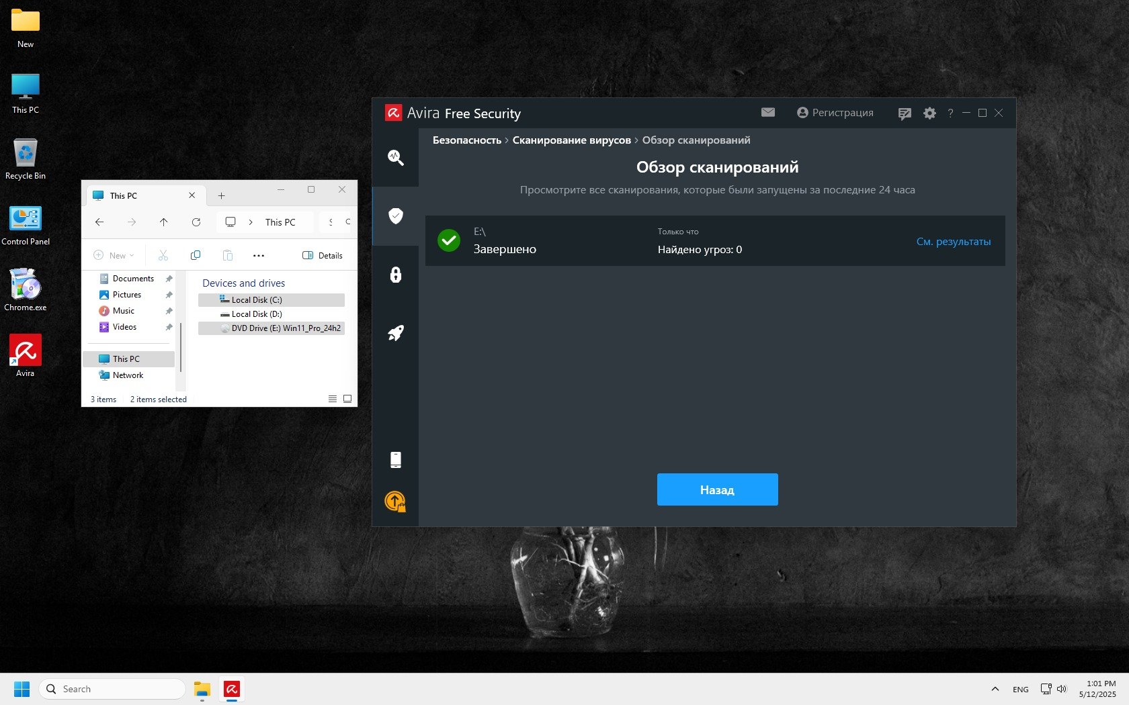Select Local Disk (D:)
1129x705 pixels.
271,314
